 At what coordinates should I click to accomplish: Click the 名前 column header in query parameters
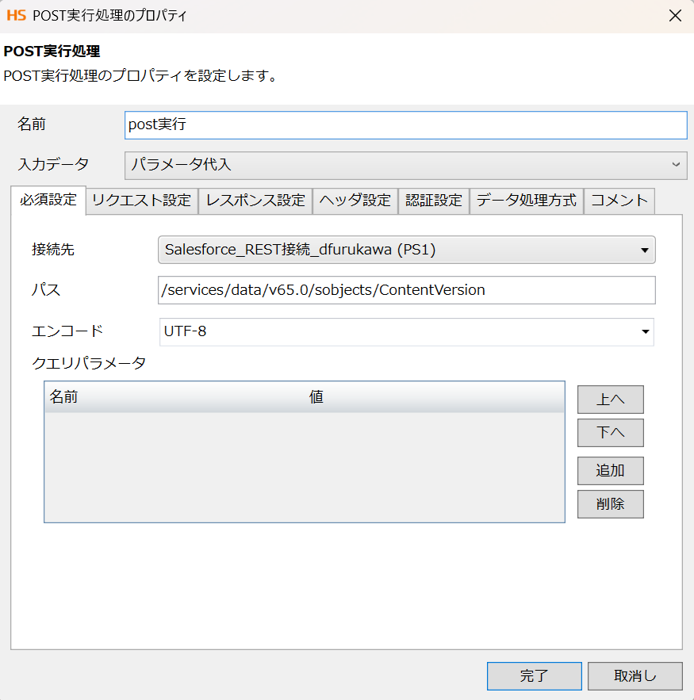point(174,397)
